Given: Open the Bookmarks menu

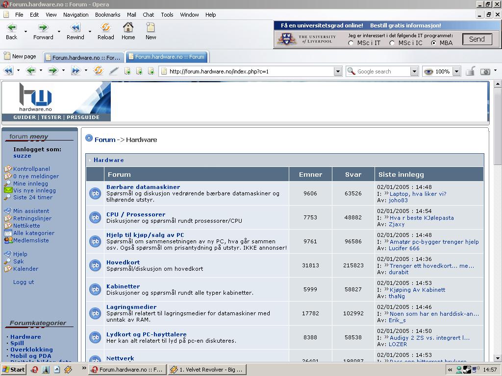Looking at the screenshot, I should [107, 15].
